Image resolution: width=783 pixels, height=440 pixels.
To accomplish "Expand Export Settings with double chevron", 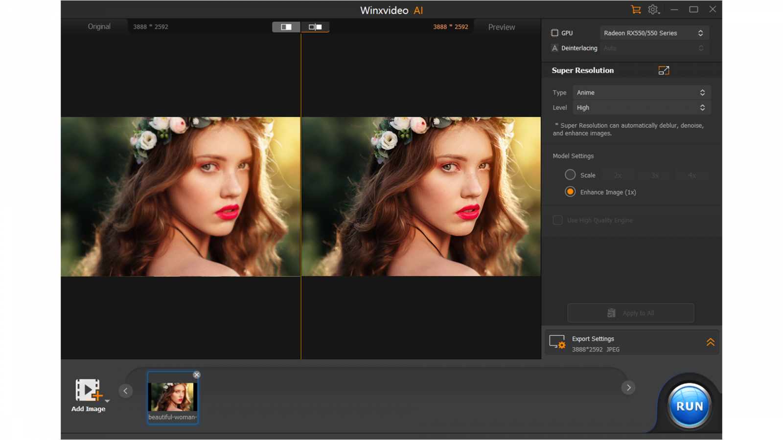I will [x=710, y=342].
